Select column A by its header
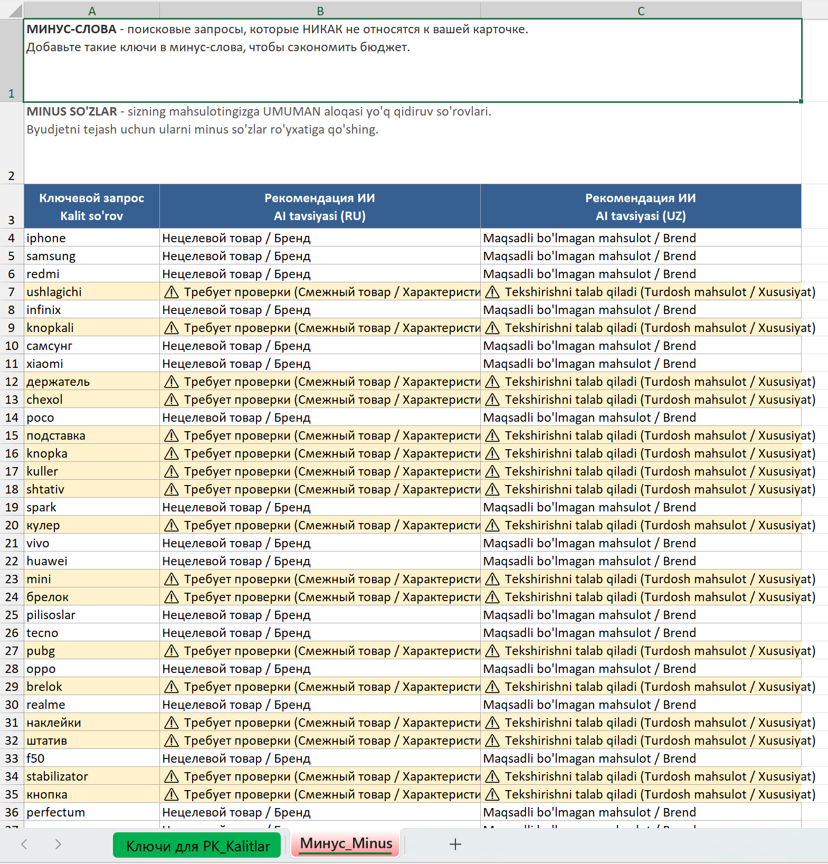 tap(92, 11)
